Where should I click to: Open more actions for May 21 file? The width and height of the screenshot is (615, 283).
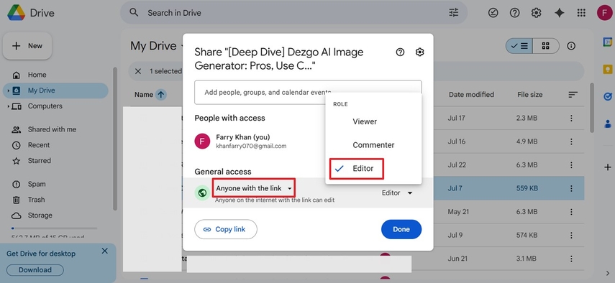click(571, 212)
